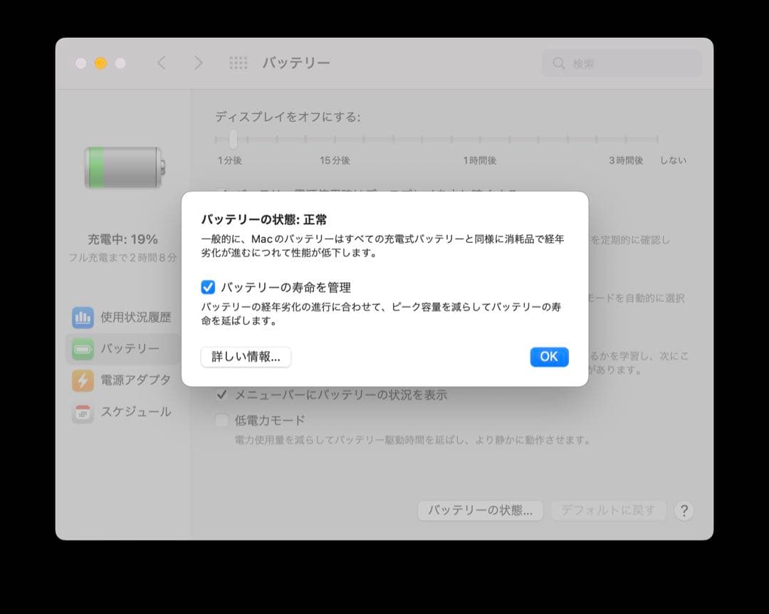This screenshot has height=614, width=769.
Task: Open 詳しい情報… for battery details
Action: pos(246,357)
